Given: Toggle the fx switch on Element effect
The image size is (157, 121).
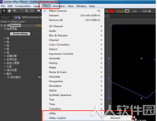Looking at the screenshot, I should tap(5, 25).
